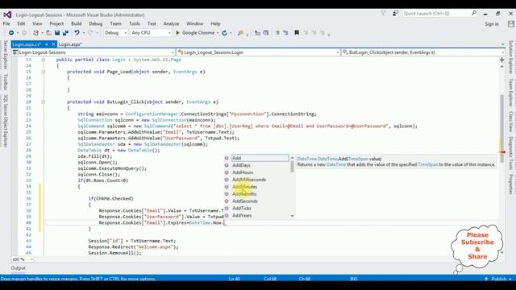
Task: Click the Undo arrow icon
Action: click(x=77, y=33)
